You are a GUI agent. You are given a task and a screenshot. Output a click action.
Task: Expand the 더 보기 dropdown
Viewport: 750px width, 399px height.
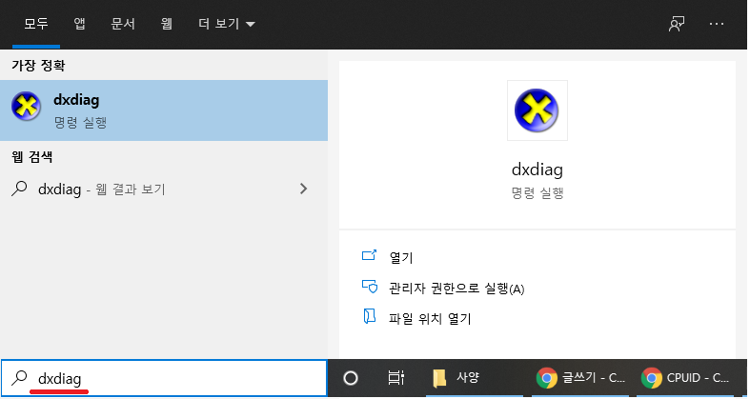(x=227, y=24)
